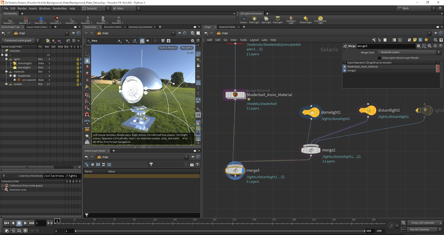The image size is (444, 235).
Task: Click the Camera shelf tool
Action: (243, 20)
